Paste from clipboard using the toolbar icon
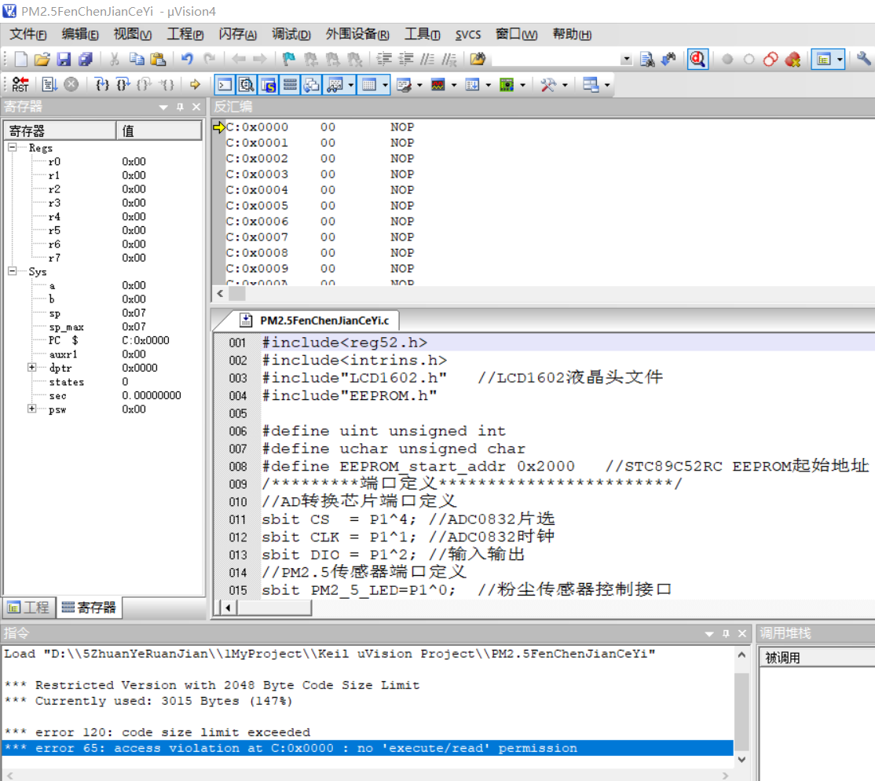This screenshot has width=875, height=781. [159, 59]
